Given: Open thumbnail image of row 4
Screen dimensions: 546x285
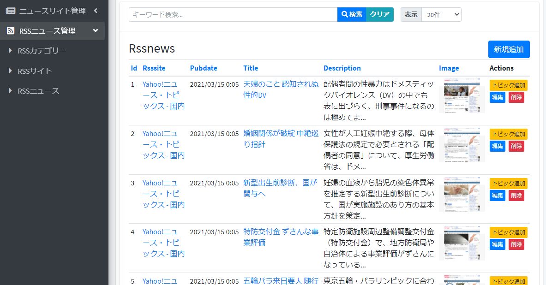Looking at the screenshot, I should [x=462, y=243].
